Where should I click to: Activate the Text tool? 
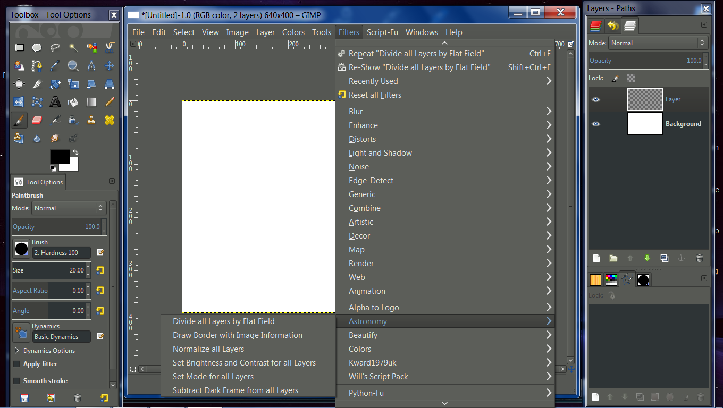[55, 102]
